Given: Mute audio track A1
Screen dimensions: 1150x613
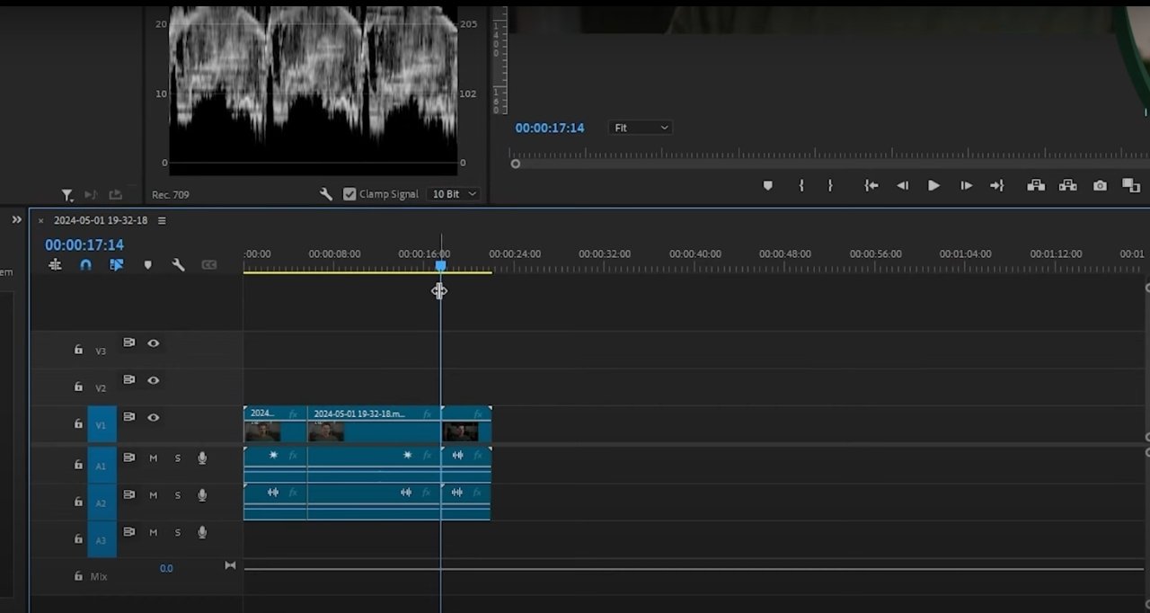Looking at the screenshot, I should [153, 458].
